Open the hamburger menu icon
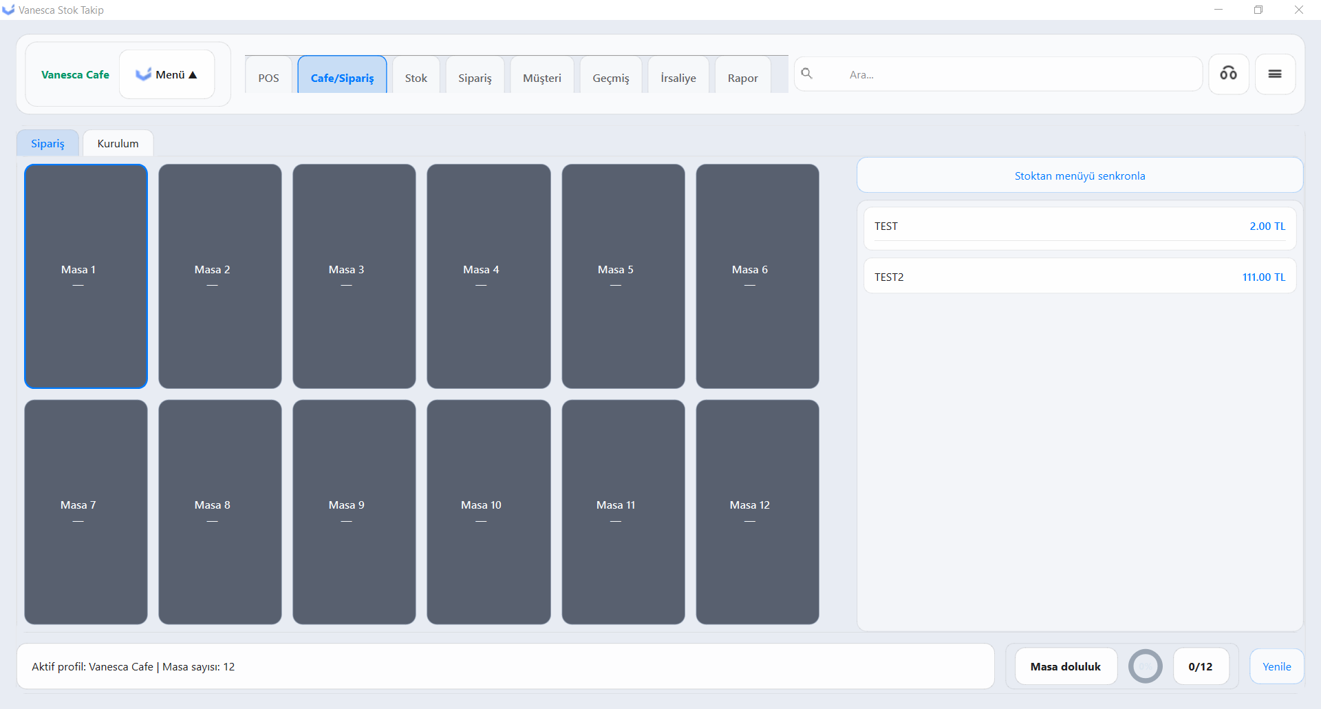This screenshot has height=709, width=1321. tap(1275, 74)
